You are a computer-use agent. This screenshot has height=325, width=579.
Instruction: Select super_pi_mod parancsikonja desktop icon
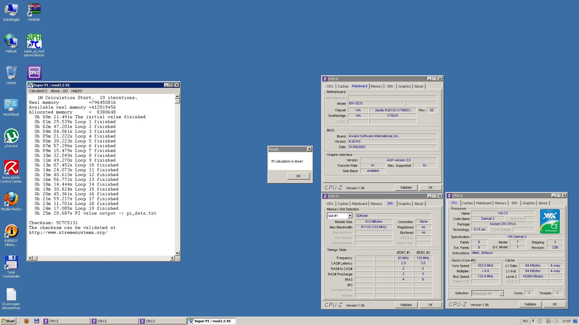[34, 45]
